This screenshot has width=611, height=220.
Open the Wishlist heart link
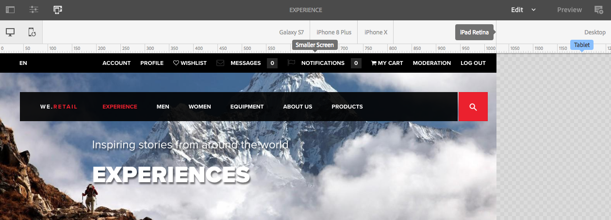(190, 63)
